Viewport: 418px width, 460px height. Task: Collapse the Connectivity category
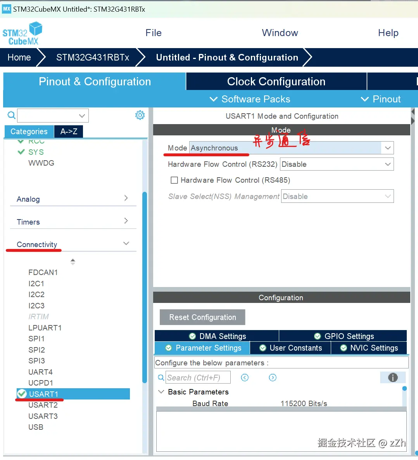tap(126, 244)
